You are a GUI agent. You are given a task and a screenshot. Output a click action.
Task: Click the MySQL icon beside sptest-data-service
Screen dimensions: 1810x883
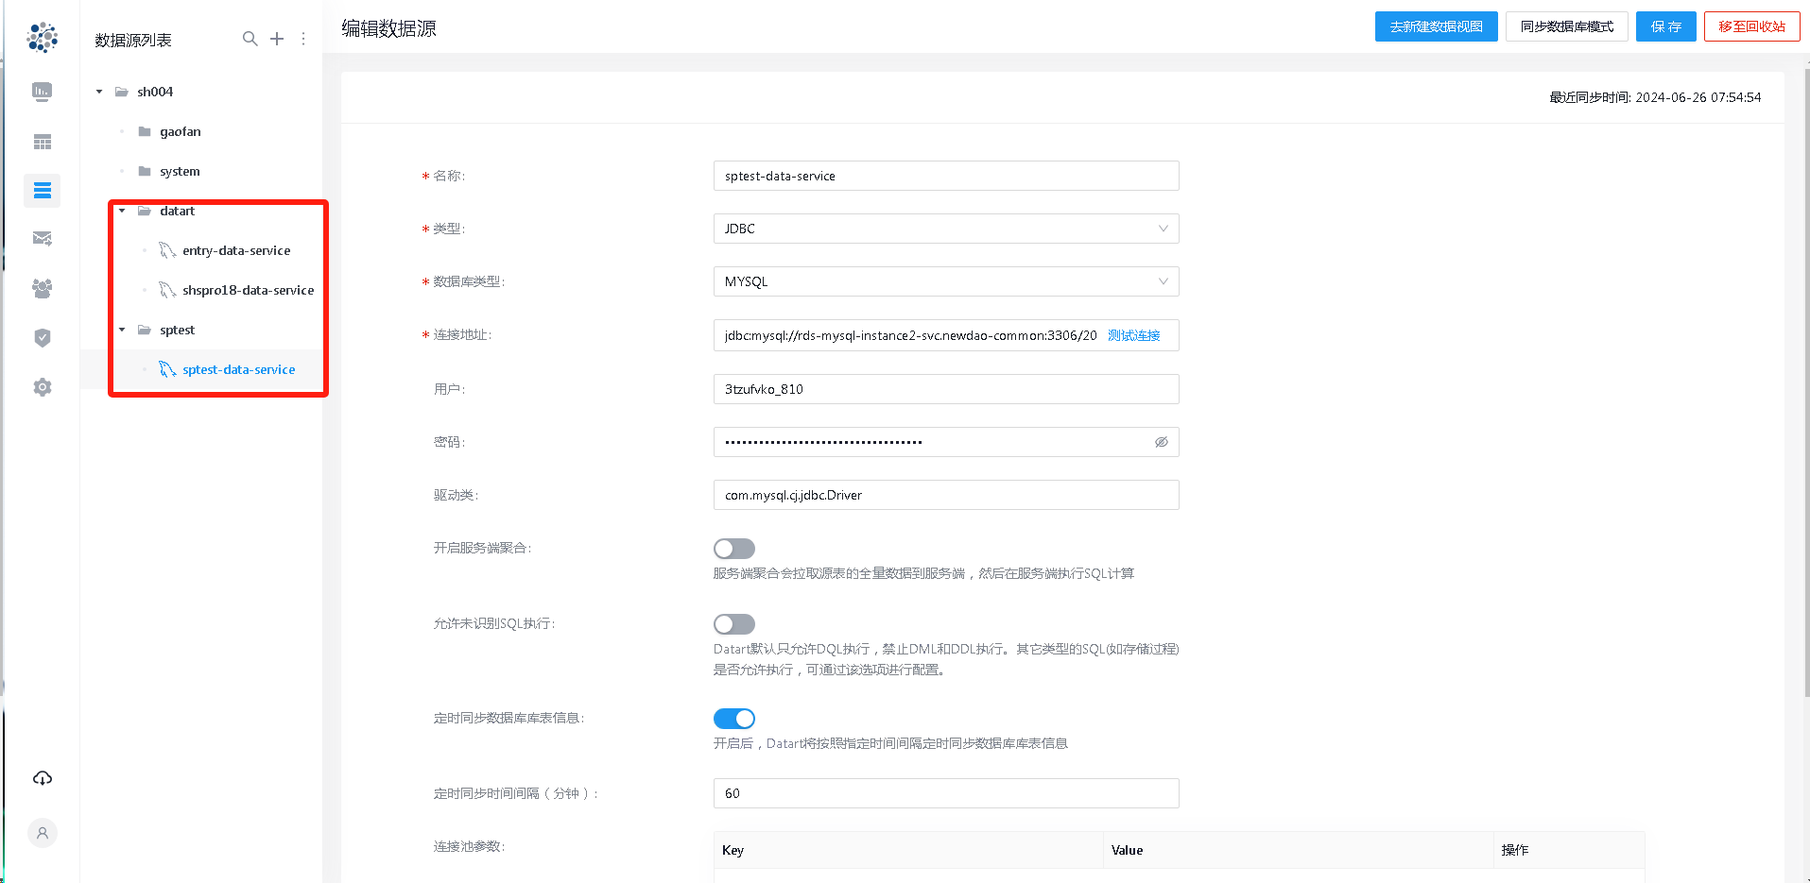[167, 369]
